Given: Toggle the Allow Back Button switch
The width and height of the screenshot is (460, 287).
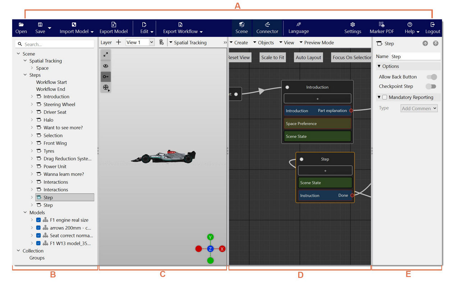Looking at the screenshot, I should [x=432, y=77].
